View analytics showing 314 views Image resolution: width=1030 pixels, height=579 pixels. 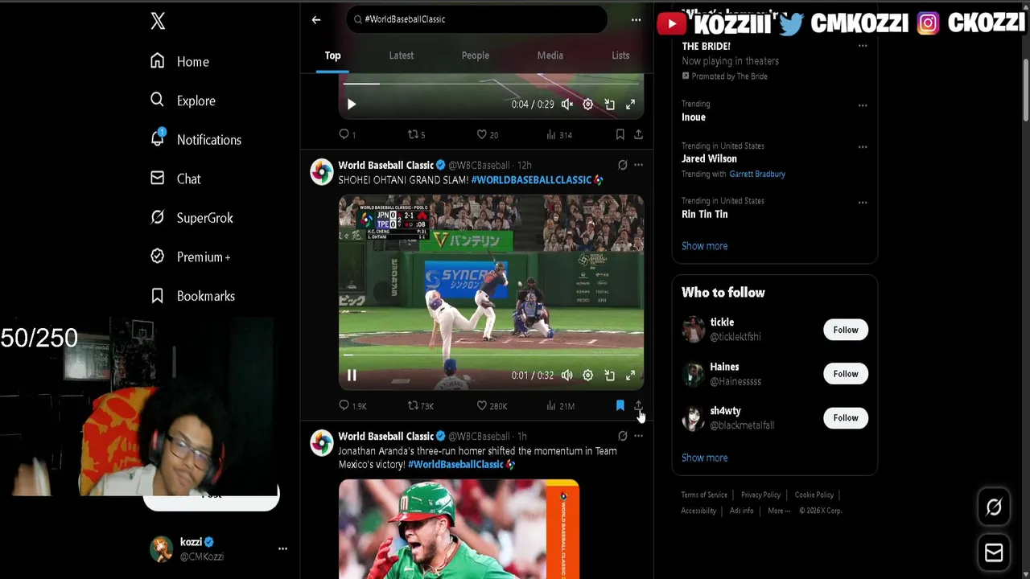pos(559,134)
